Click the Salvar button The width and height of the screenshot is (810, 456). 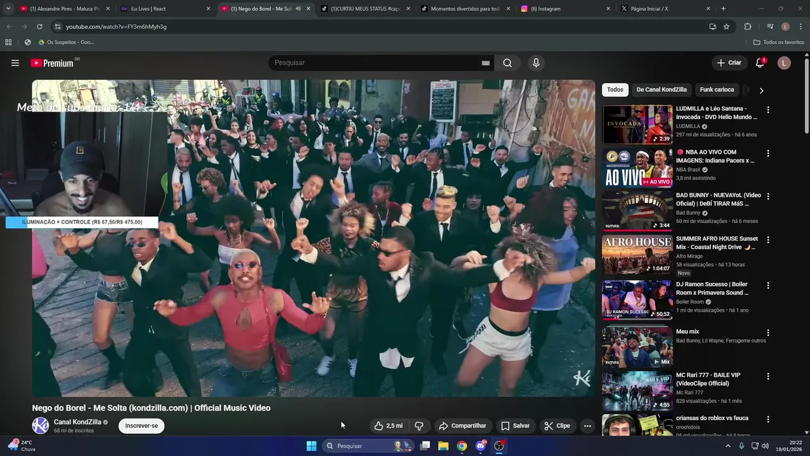coord(515,426)
